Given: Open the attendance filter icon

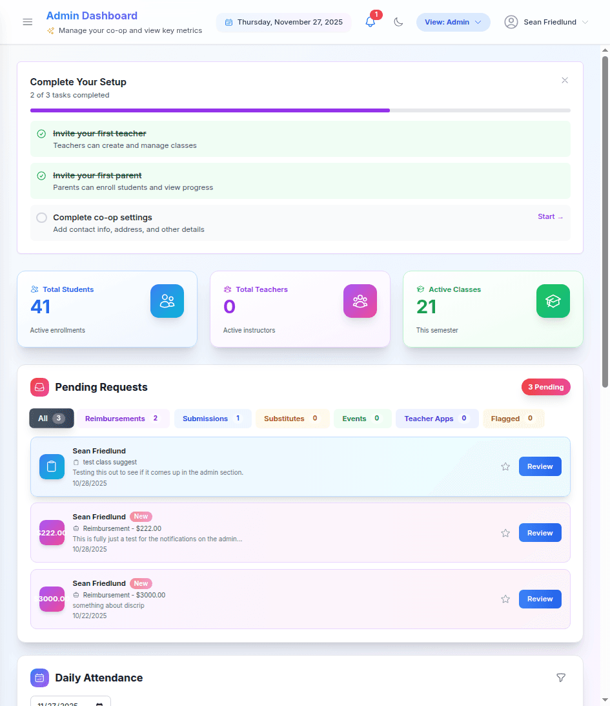Looking at the screenshot, I should tap(561, 678).
